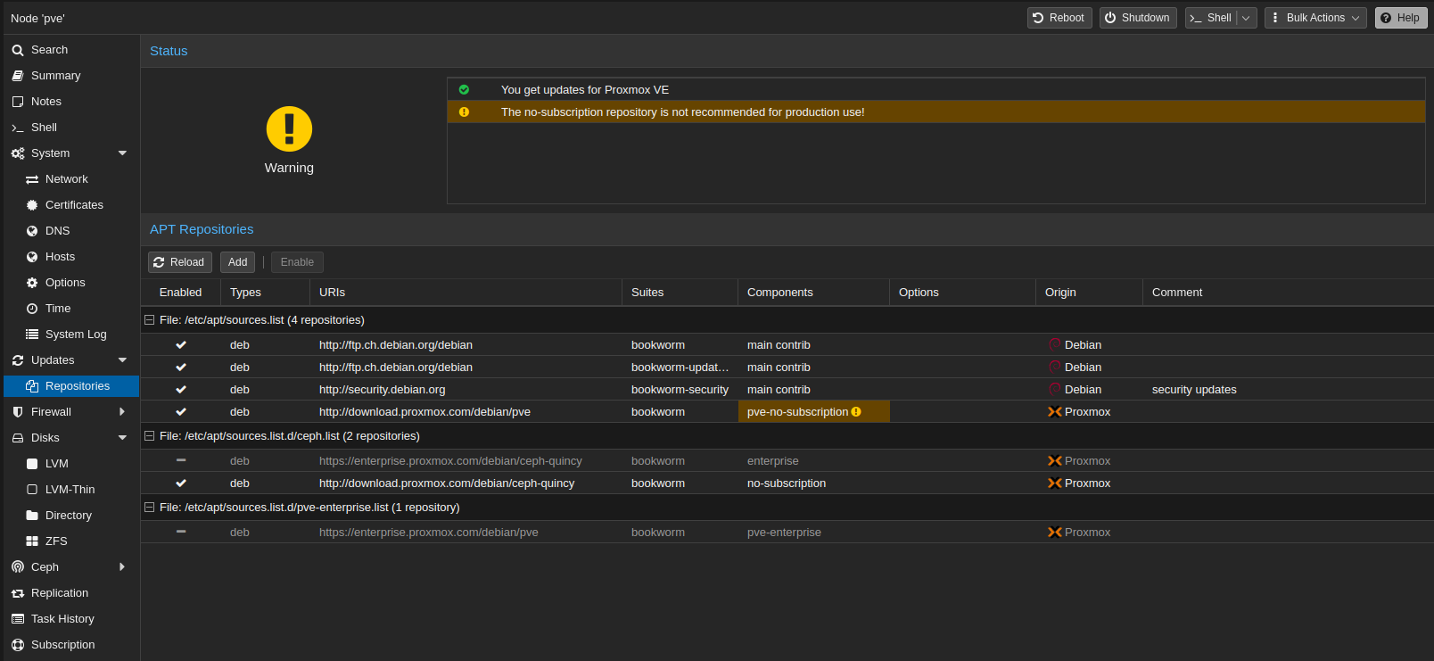The image size is (1434, 661).
Task: Click the warning icon beside pve-no-subscription
Action: coord(856,412)
